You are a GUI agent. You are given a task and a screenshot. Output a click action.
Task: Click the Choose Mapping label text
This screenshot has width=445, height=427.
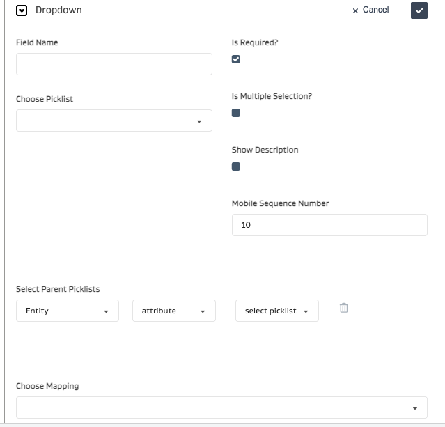(x=47, y=386)
